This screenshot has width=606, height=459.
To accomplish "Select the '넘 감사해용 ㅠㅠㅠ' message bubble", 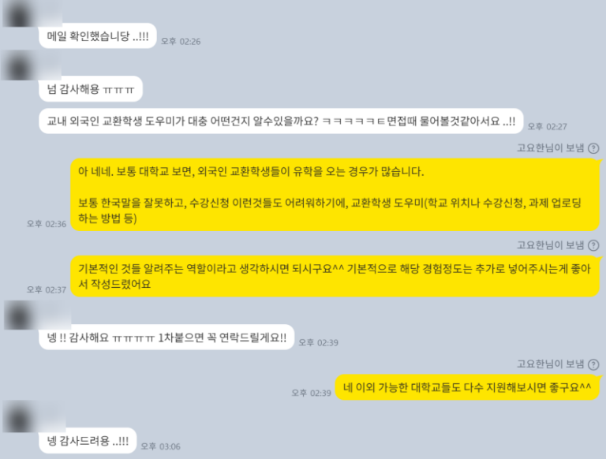I will (91, 89).
